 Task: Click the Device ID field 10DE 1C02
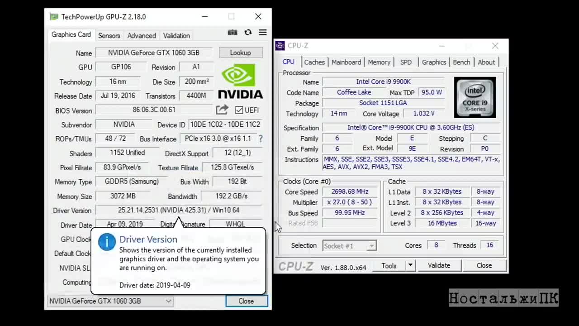225,125
